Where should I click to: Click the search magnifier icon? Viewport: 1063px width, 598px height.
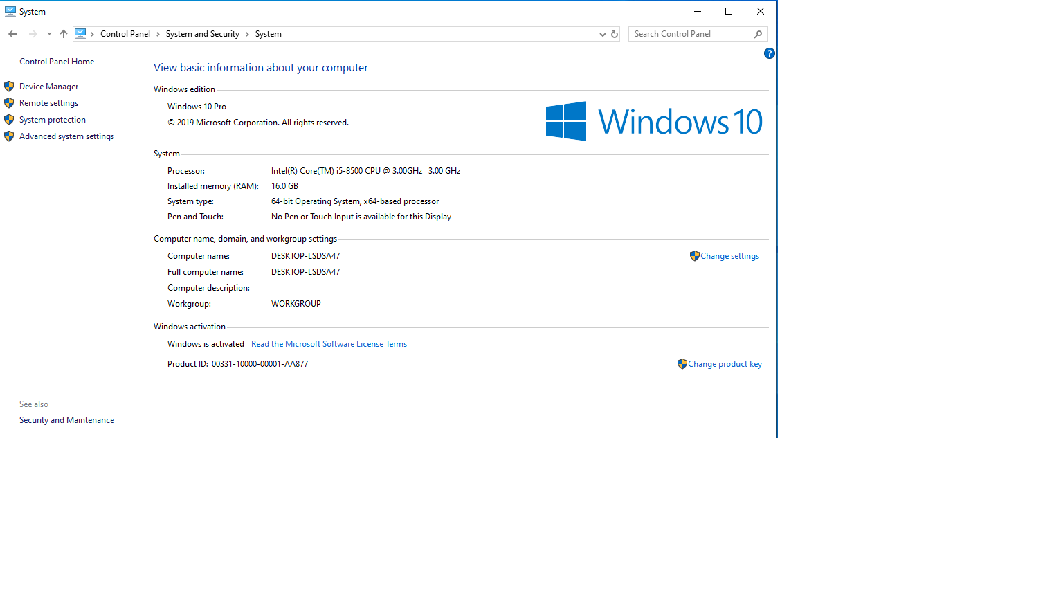pos(758,34)
